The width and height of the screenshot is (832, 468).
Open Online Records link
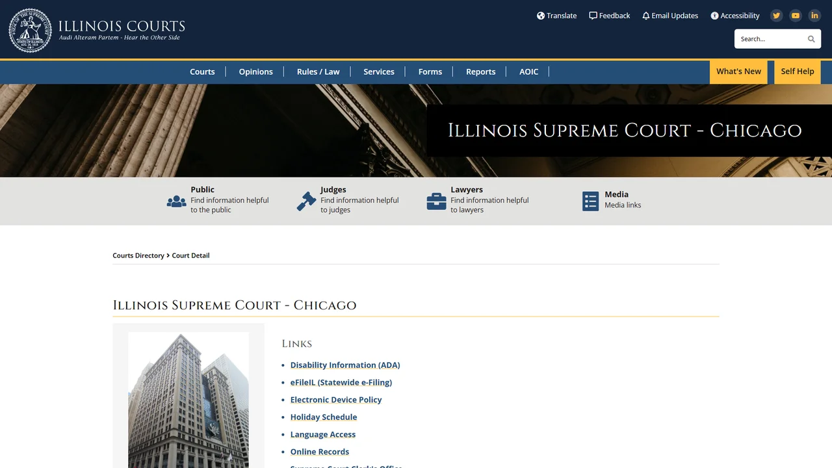pos(320,452)
